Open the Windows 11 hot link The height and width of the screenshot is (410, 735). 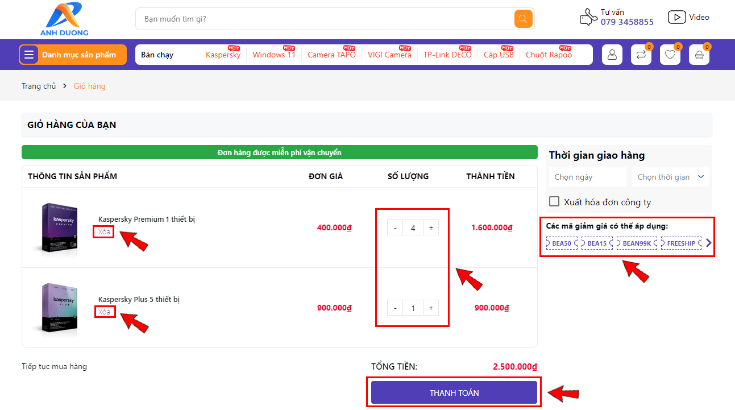[x=274, y=55]
